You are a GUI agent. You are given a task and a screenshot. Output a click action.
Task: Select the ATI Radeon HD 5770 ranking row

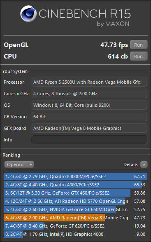76,201
